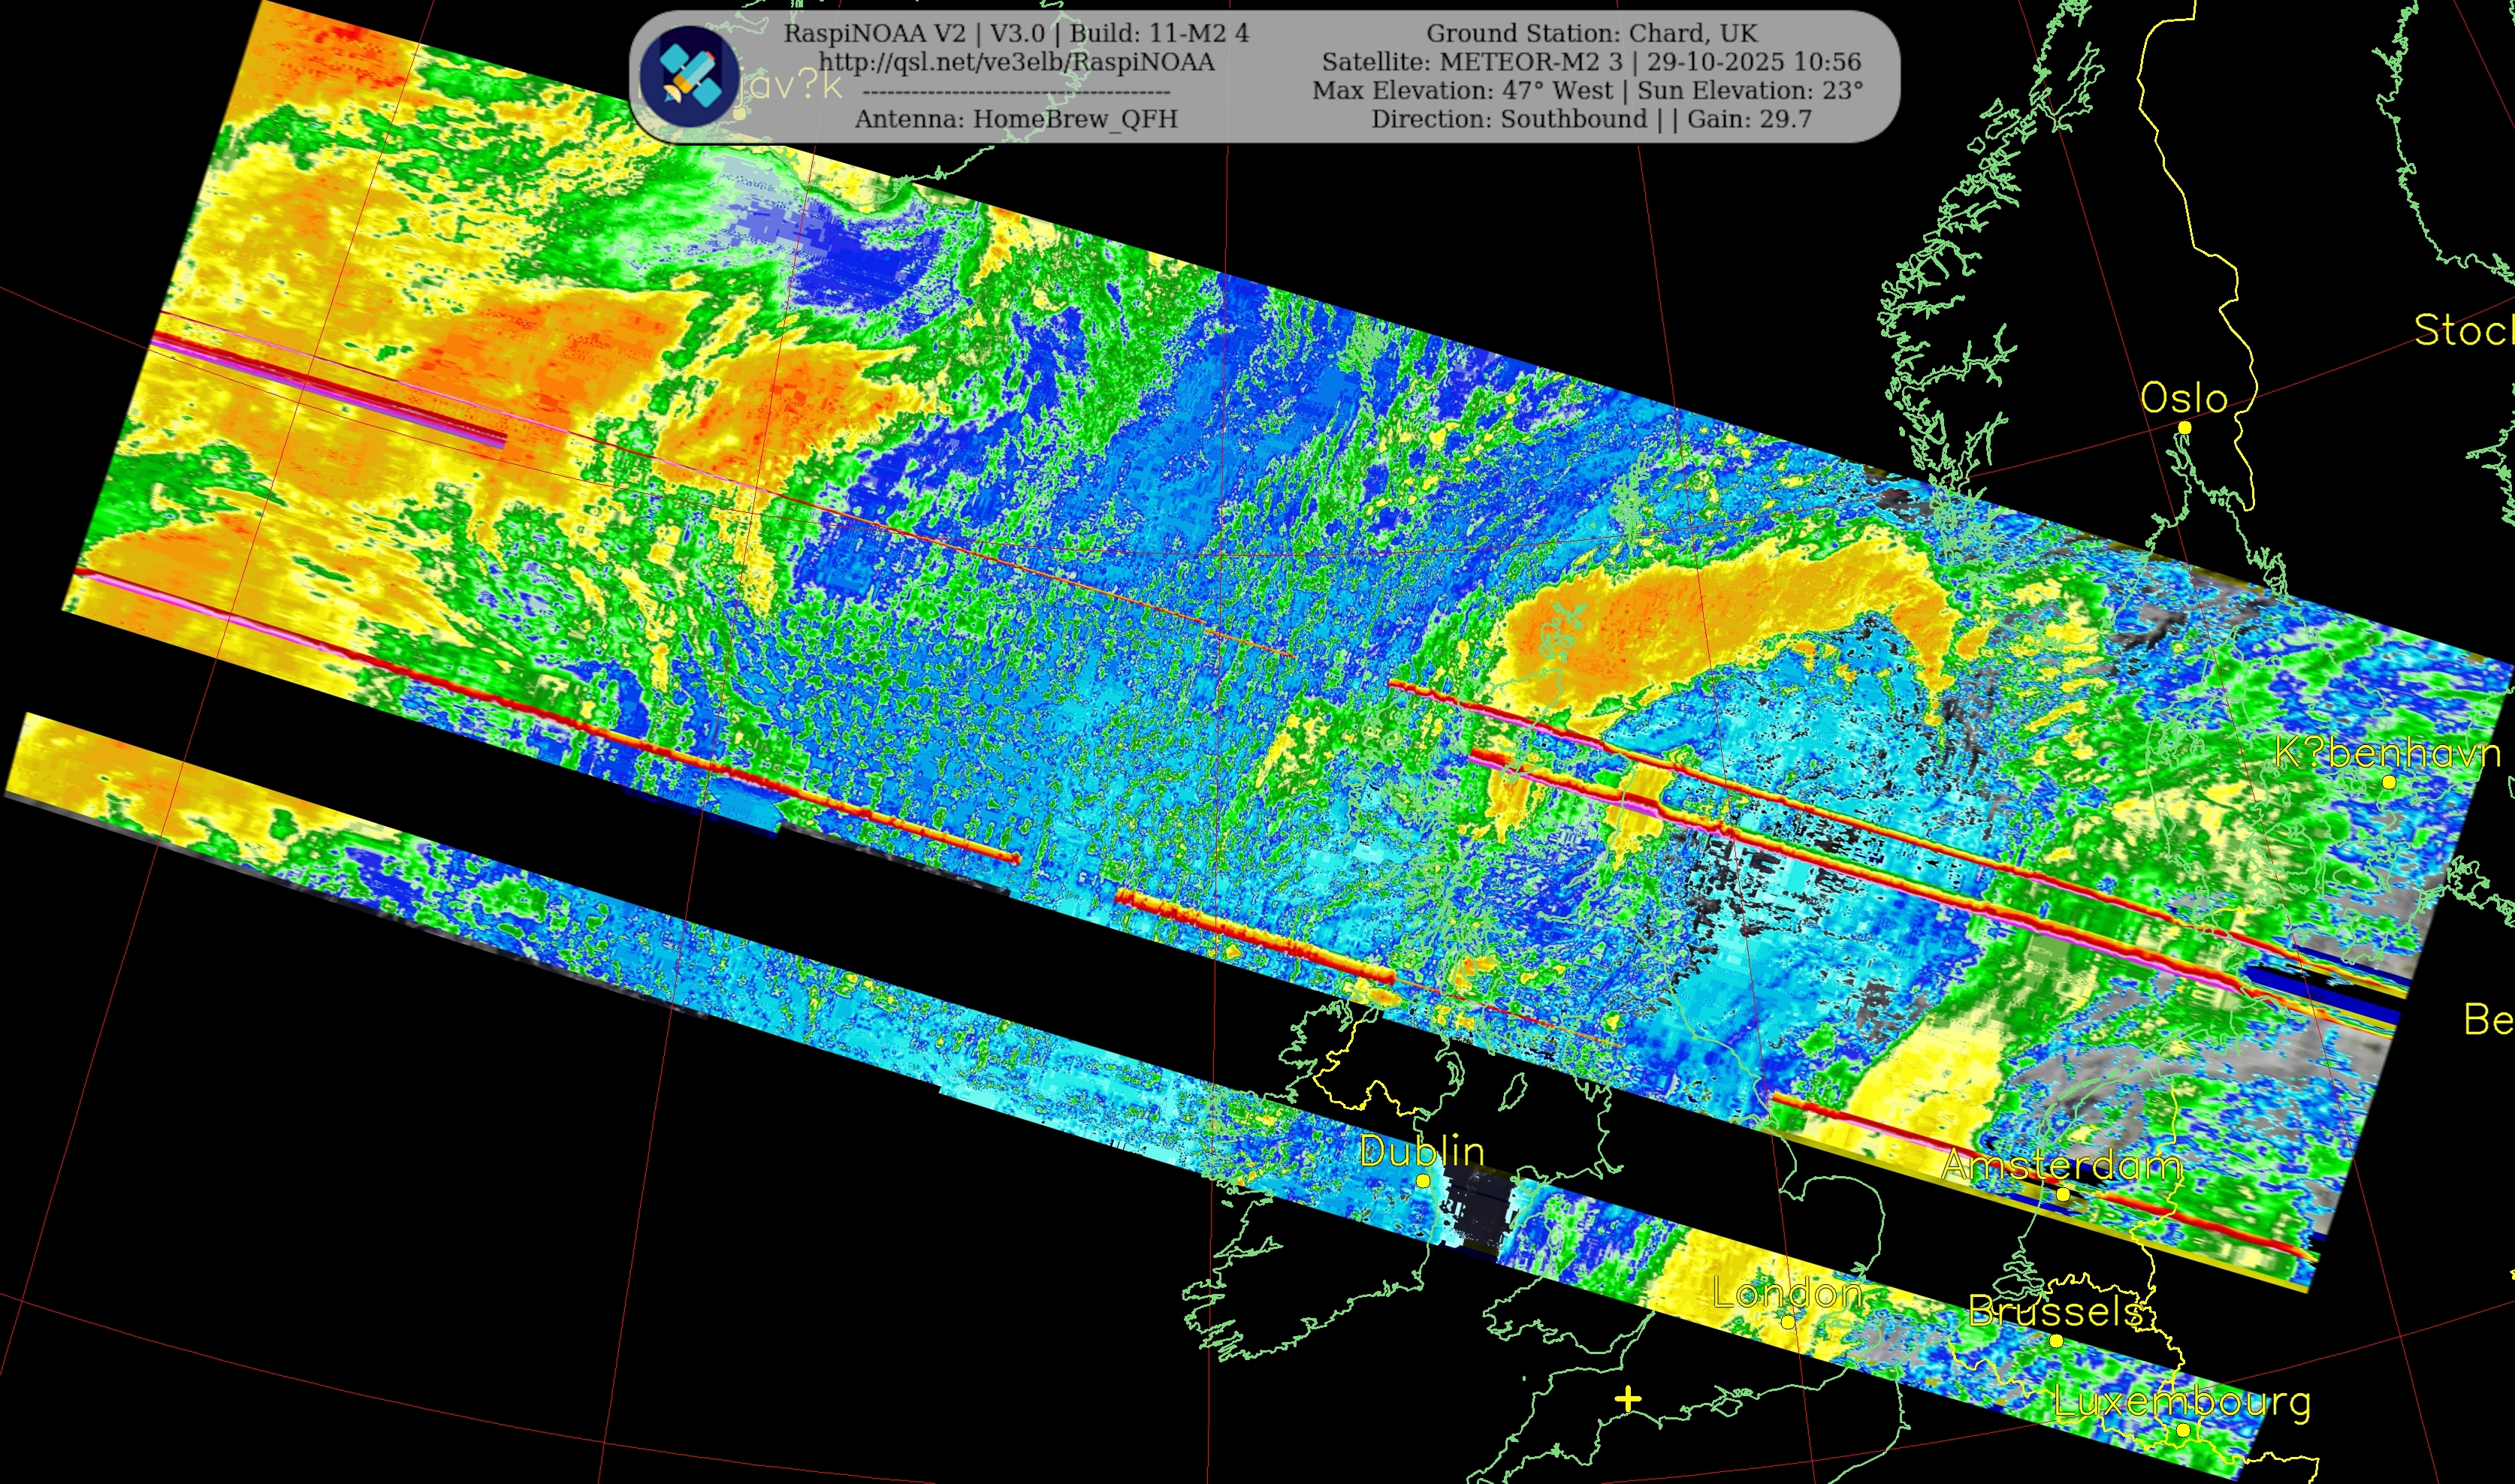Click the Oslo city marker dot
The height and width of the screenshot is (1484, 2515).
point(2184,428)
